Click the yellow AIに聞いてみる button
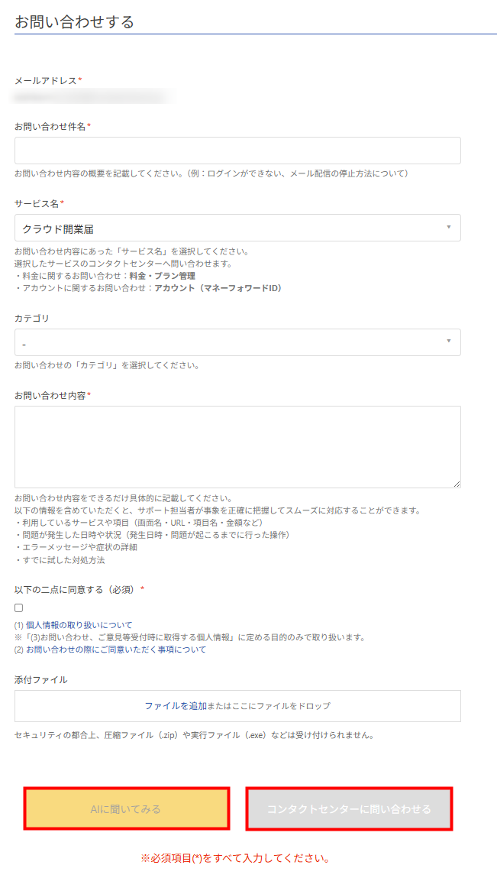This screenshot has width=497, height=878. [x=127, y=808]
